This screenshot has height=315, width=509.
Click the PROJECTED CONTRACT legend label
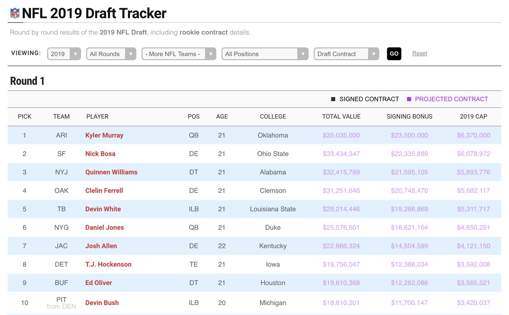point(452,99)
